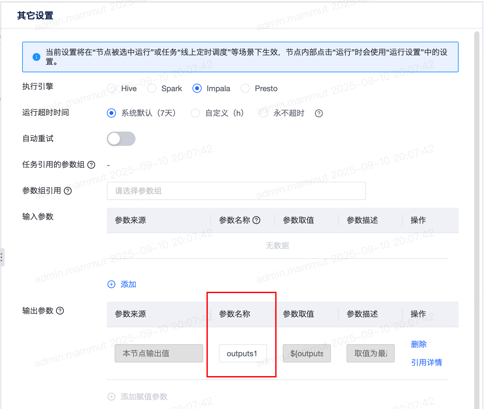Open the 本节点输出值 source dropdown
The image size is (484, 409).
(159, 353)
